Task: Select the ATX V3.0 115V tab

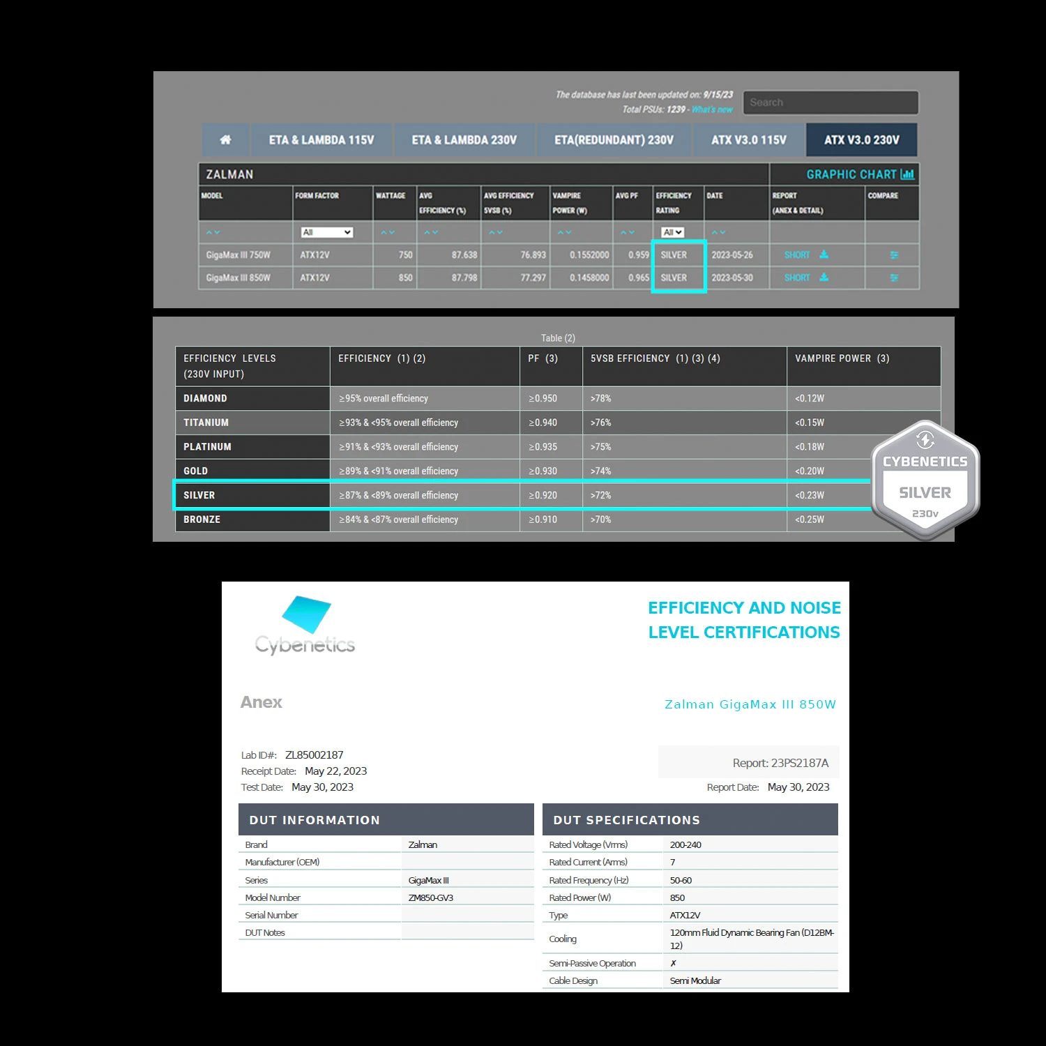Action: [x=748, y=140]
